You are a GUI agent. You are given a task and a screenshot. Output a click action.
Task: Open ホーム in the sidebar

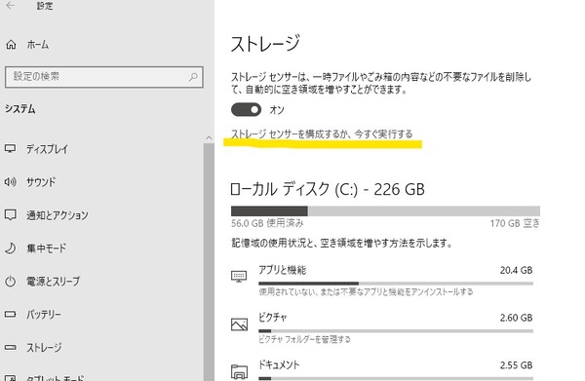tap(37, 45)
